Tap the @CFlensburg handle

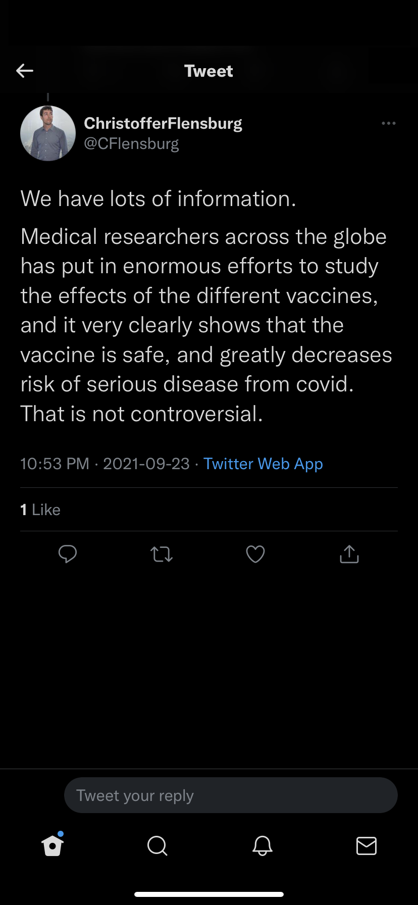[x=131, y=144]
